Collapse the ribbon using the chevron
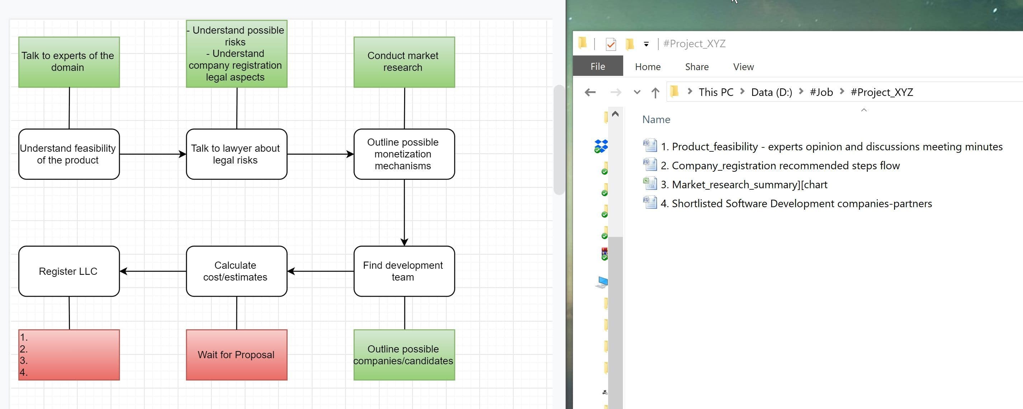This screenshot has height=409, width=1023. [863, 111]
